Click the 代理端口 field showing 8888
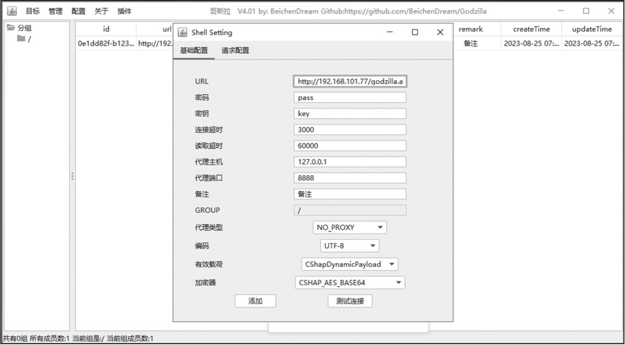This screenshot has height=345, width=625. pos(350,178)
